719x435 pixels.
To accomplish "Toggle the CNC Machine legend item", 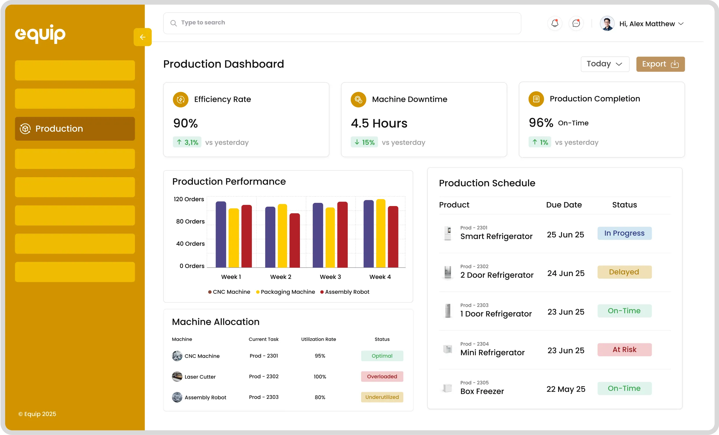I will click(229, 292).
